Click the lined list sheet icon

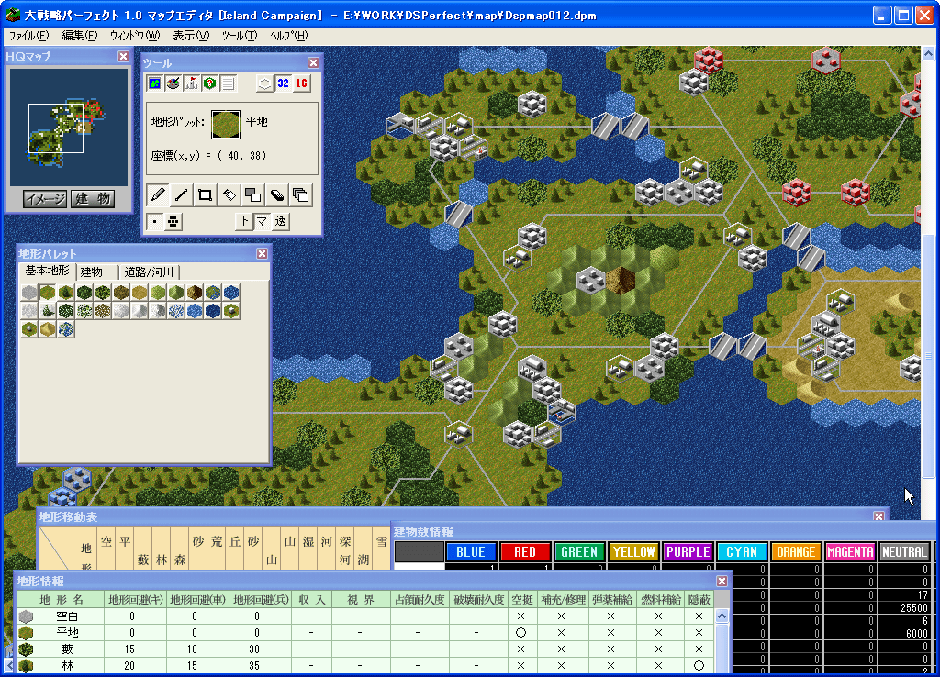pyautogui.click(x=228, y=83)
